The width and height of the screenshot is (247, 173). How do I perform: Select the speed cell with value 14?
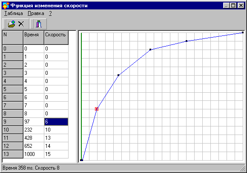point(56,146)
